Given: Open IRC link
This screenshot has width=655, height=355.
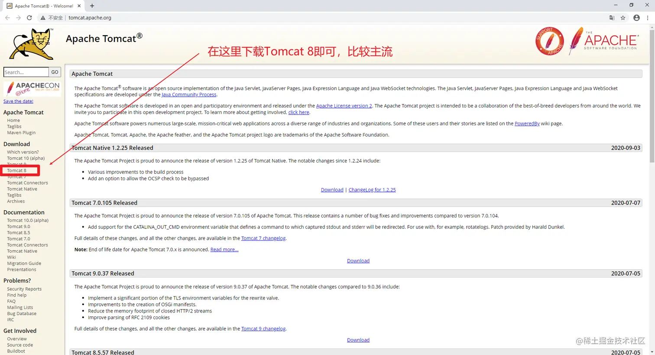Looking at the screenshot, I should [x=10, y=320].
